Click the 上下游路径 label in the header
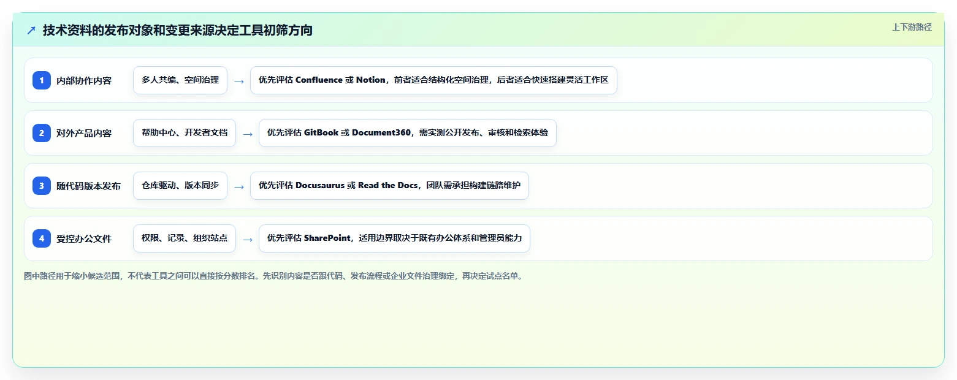The image size is (957, 380). (x=912, y=27)
